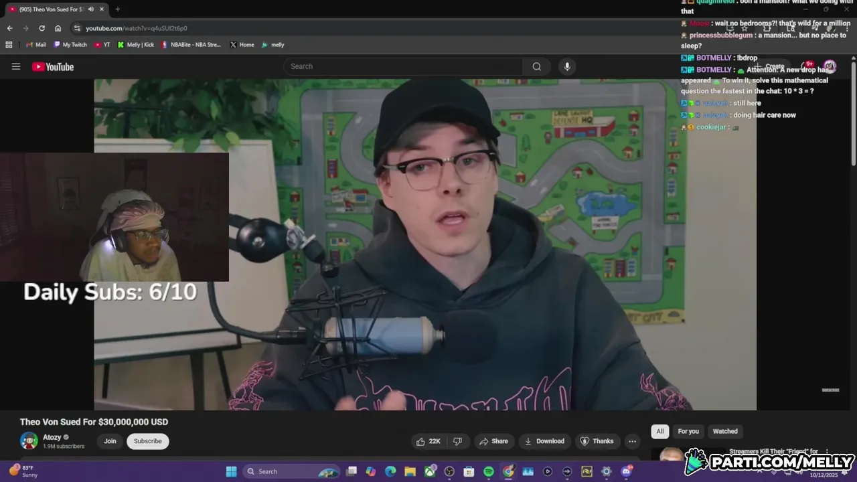Open the apps grid in bookmarks bar
This screenshot has height=482, width=857.
9,45
